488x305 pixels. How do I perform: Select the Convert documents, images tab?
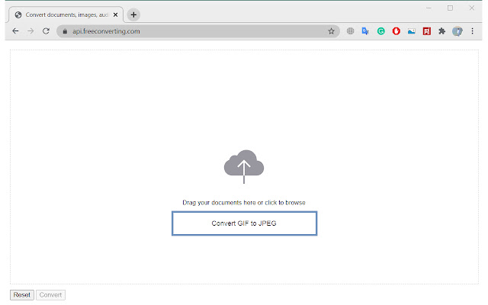66,14
